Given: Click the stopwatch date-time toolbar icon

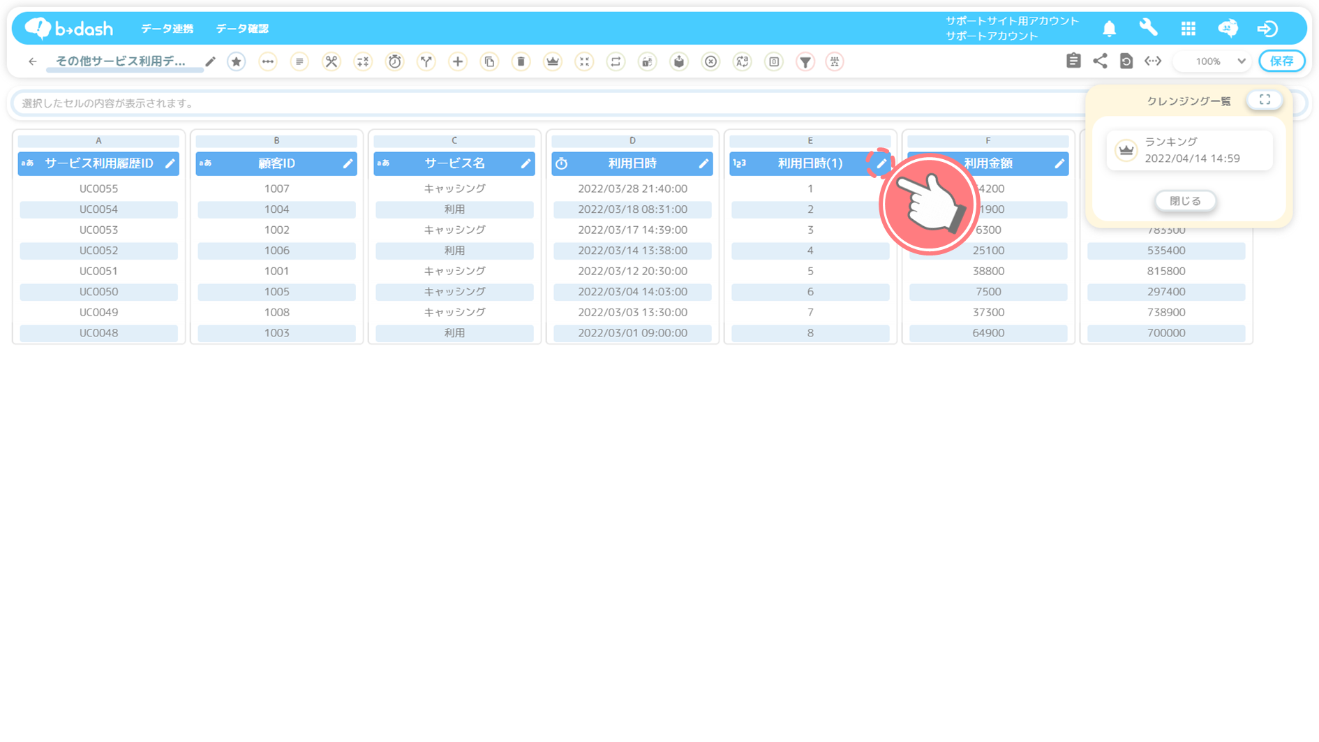Looking at the screenshot, I should (x=395, y=61).
